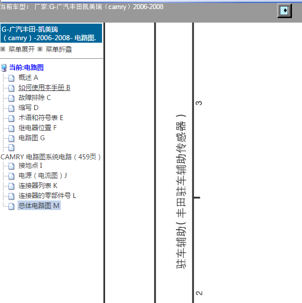
Task: Click the page icon beside 连接器的零部件号 L
Action: (12, 196)
